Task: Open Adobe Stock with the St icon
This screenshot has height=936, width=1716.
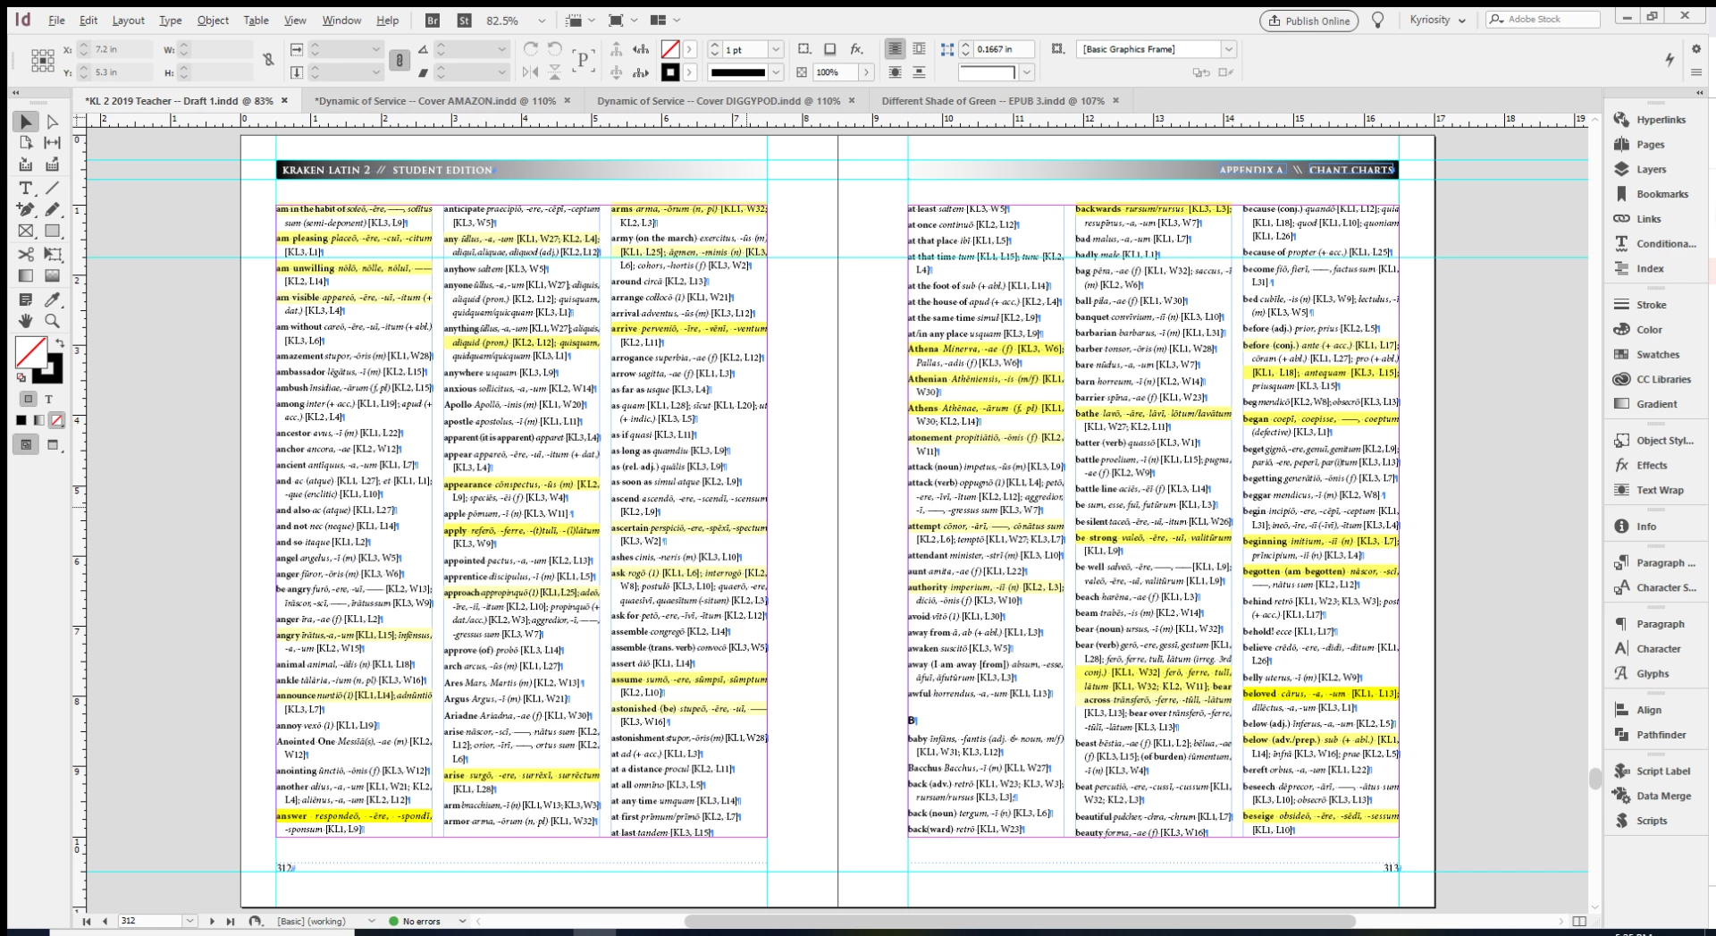Action: coord(464,21)
